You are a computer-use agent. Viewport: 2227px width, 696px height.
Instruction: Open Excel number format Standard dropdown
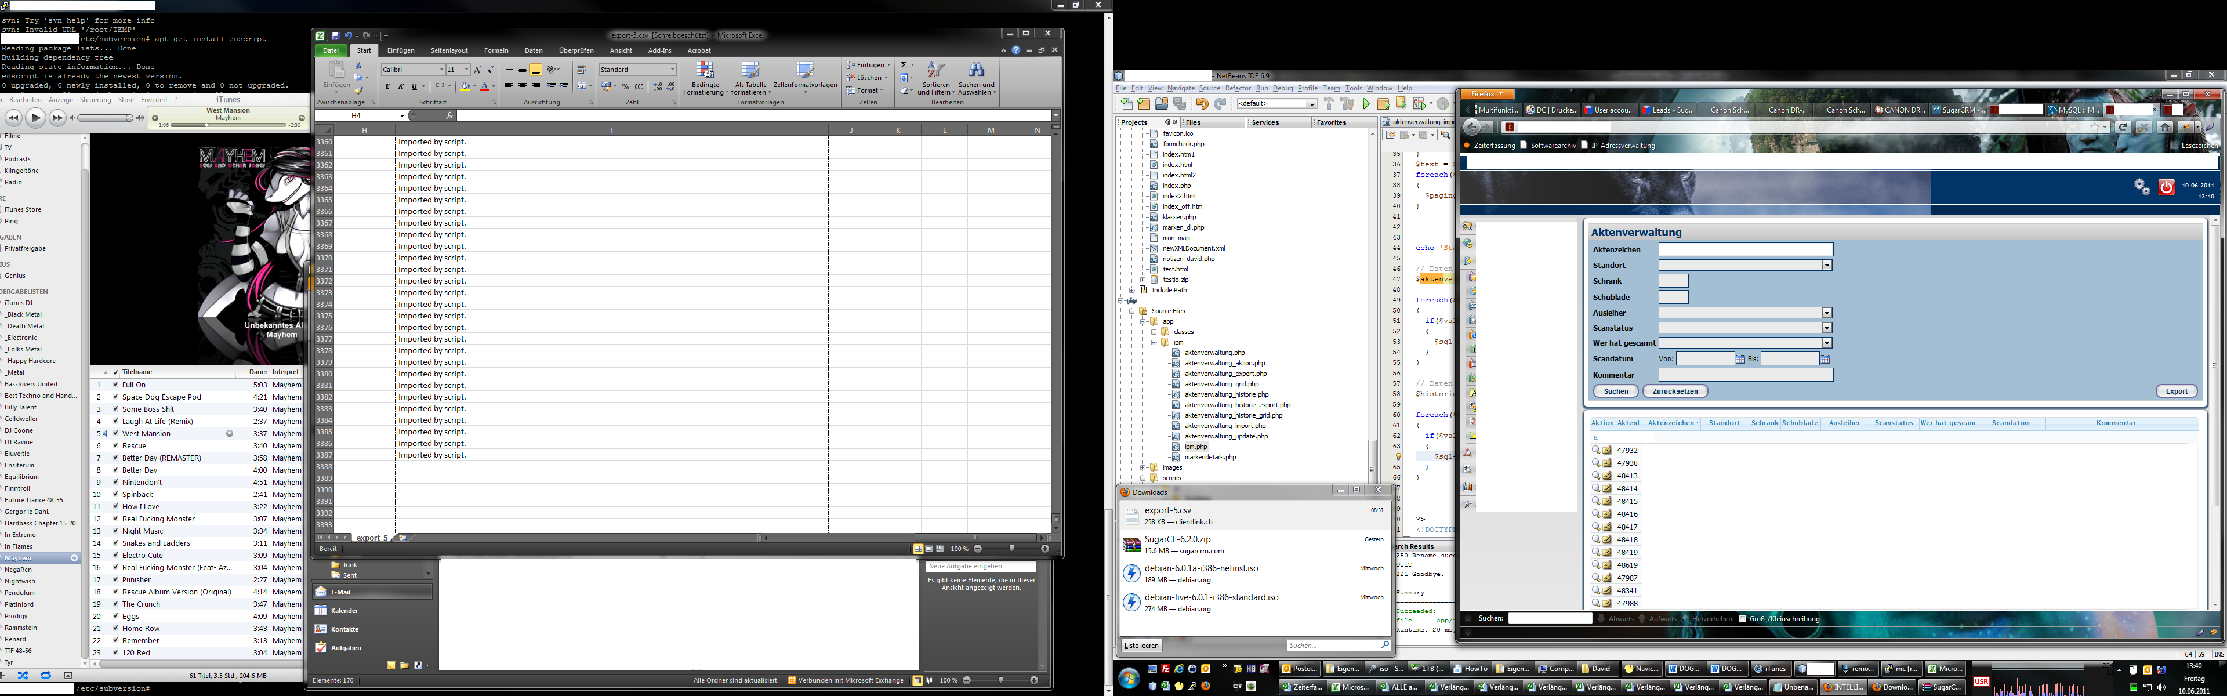pos(672,70)
